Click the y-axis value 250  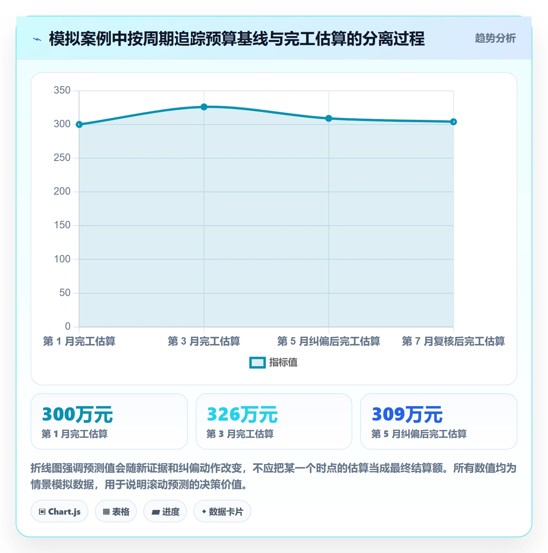click(x=62, y=158)
